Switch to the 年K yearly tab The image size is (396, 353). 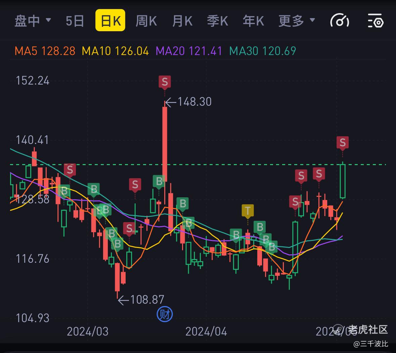(253, 21)
